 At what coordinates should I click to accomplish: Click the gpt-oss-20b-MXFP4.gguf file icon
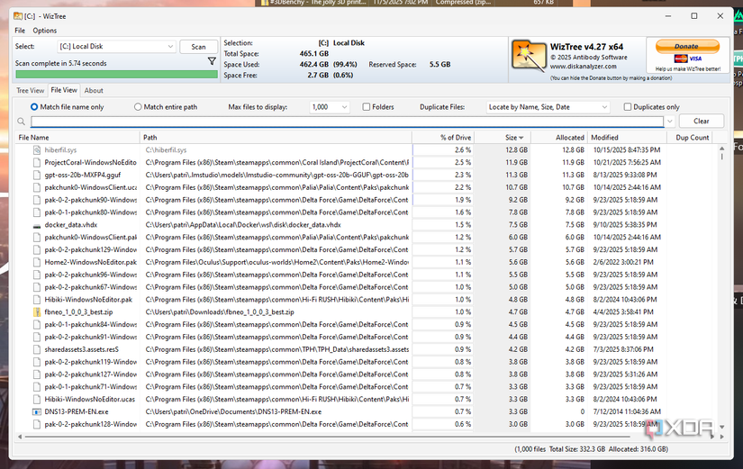[37, 175]
